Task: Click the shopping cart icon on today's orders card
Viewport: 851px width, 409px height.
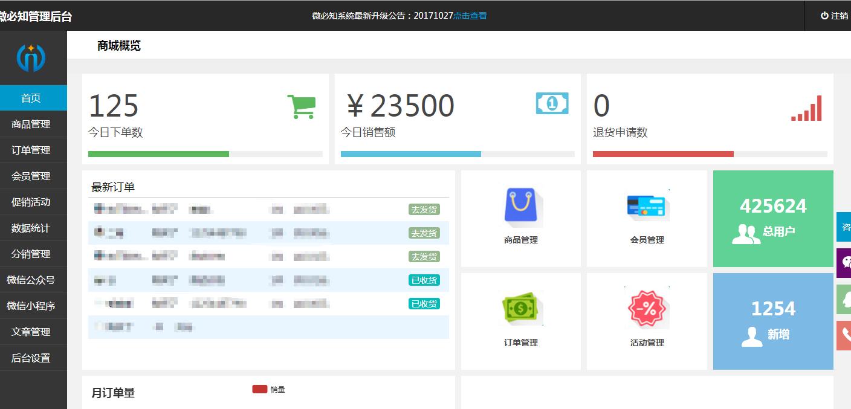Action: (303, 106)
